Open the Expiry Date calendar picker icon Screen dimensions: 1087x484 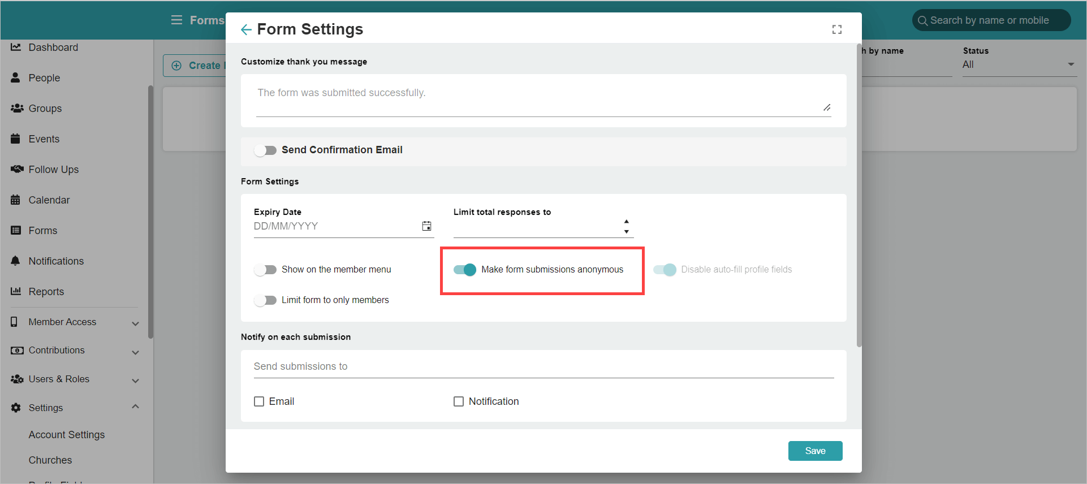(427, 226)
